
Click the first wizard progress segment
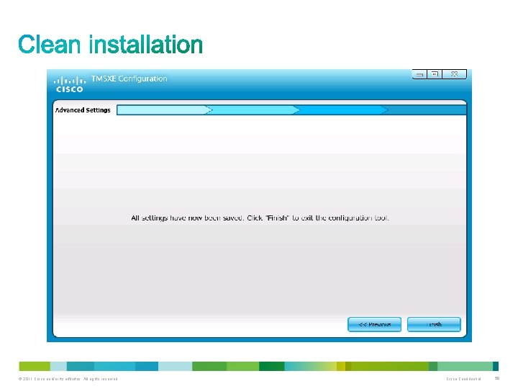[164, 110]
